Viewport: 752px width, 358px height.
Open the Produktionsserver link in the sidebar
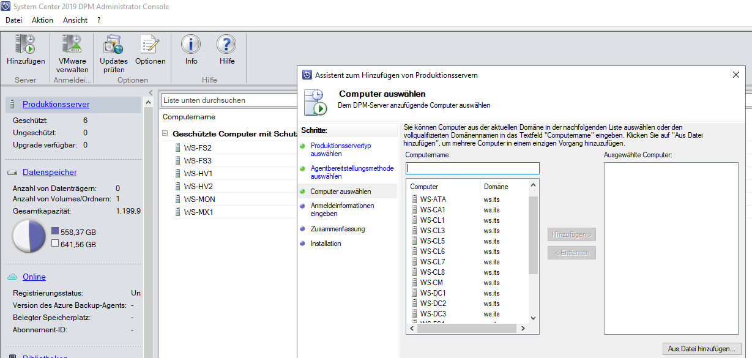[x=56, y=105]
